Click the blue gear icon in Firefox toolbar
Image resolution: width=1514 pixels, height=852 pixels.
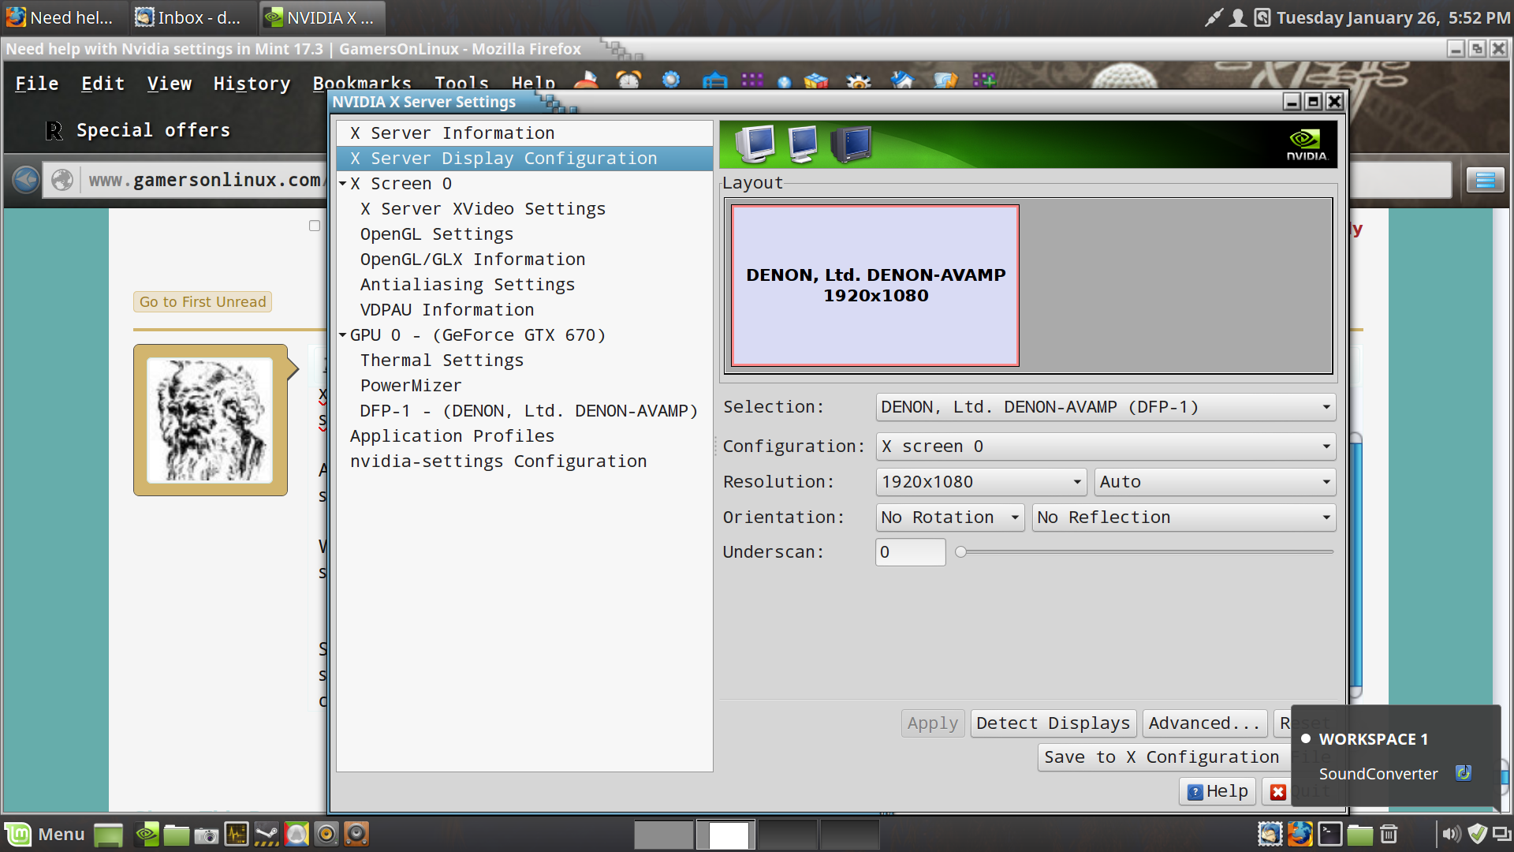(671, 80)
